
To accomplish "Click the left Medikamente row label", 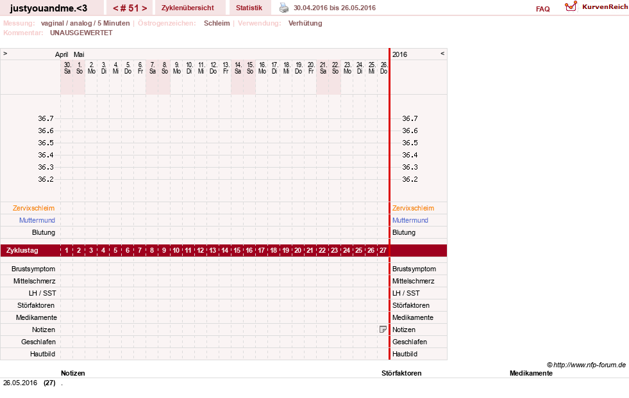I will (x=37, y=317).
